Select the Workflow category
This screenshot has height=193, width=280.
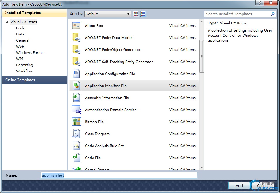click(x=24, y=71)
